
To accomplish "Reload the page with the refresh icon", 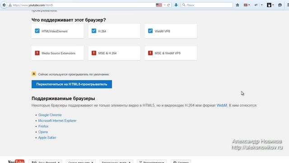I will point(168,5).
